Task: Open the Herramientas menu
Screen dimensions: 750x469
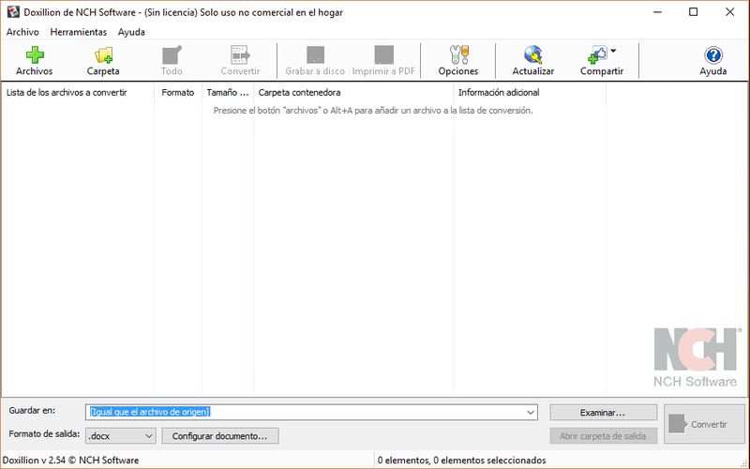Action: tap(79, 32)
